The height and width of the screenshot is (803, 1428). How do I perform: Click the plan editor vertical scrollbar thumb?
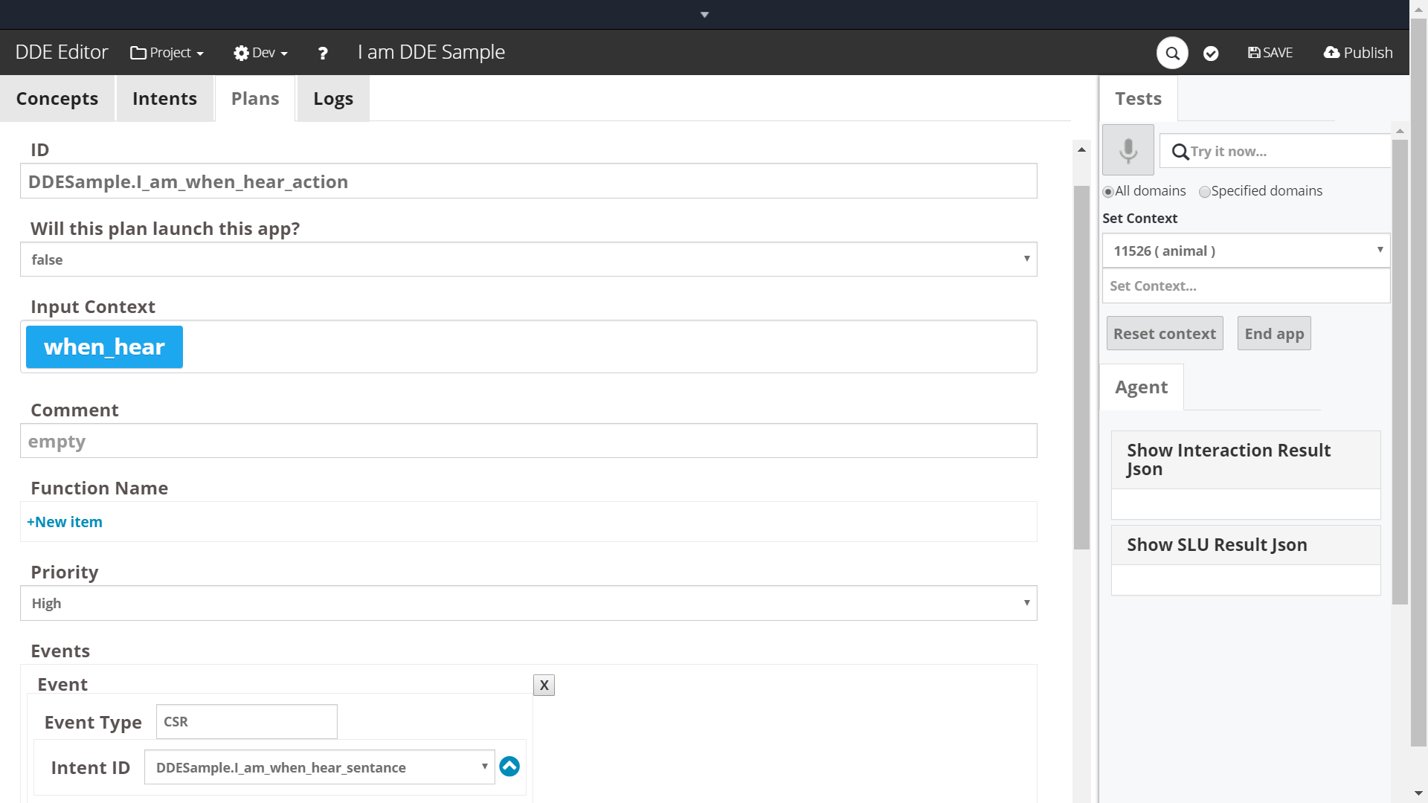(x=1081, y=367)
